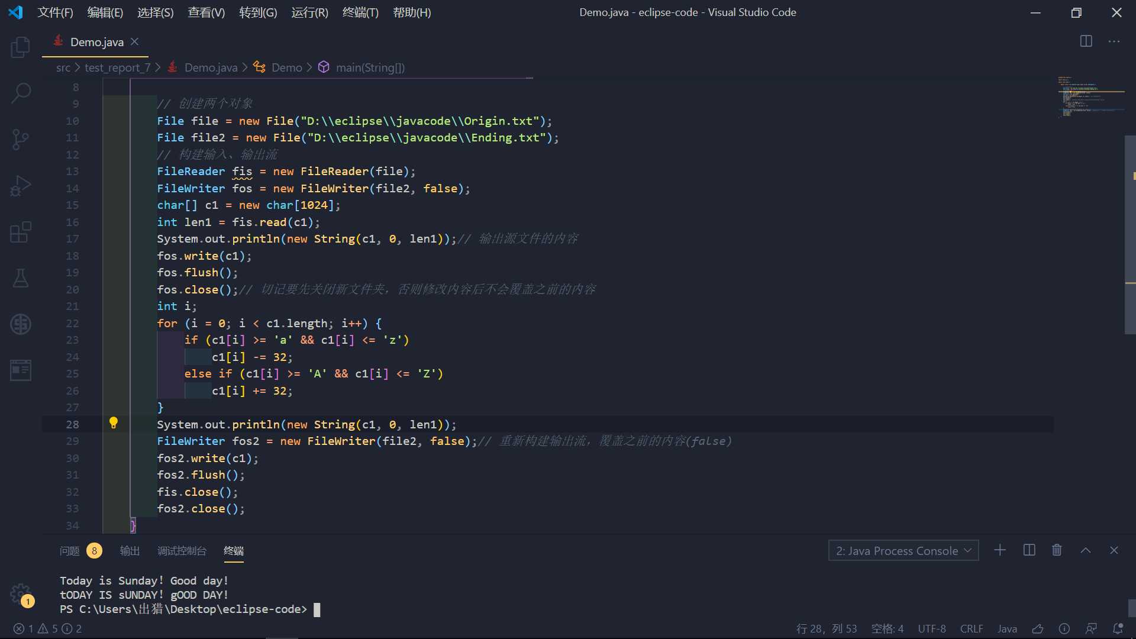Switch to the 问题 problems tab
Screen dimensions: 1136x639
[70, 551]
